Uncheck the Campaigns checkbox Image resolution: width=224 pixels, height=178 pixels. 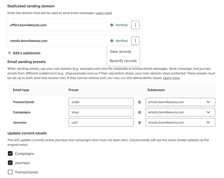[x=10, y=153]
